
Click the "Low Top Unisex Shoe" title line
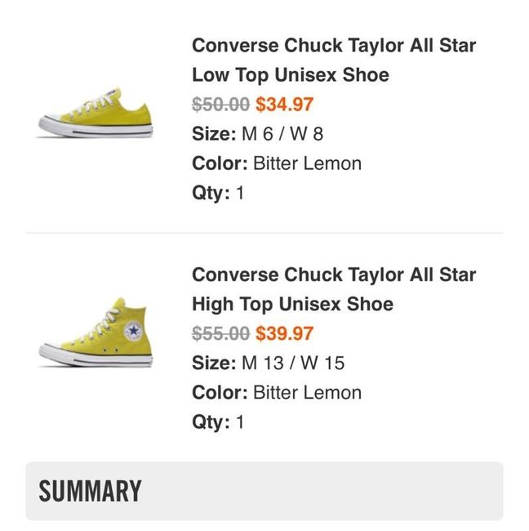(x=291, y=75)
